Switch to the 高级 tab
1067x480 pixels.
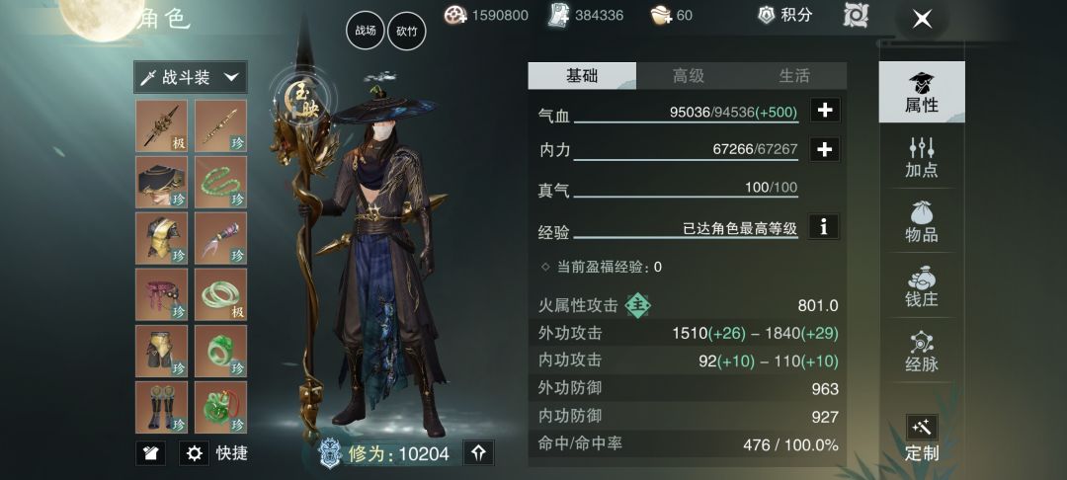[689, 75]
